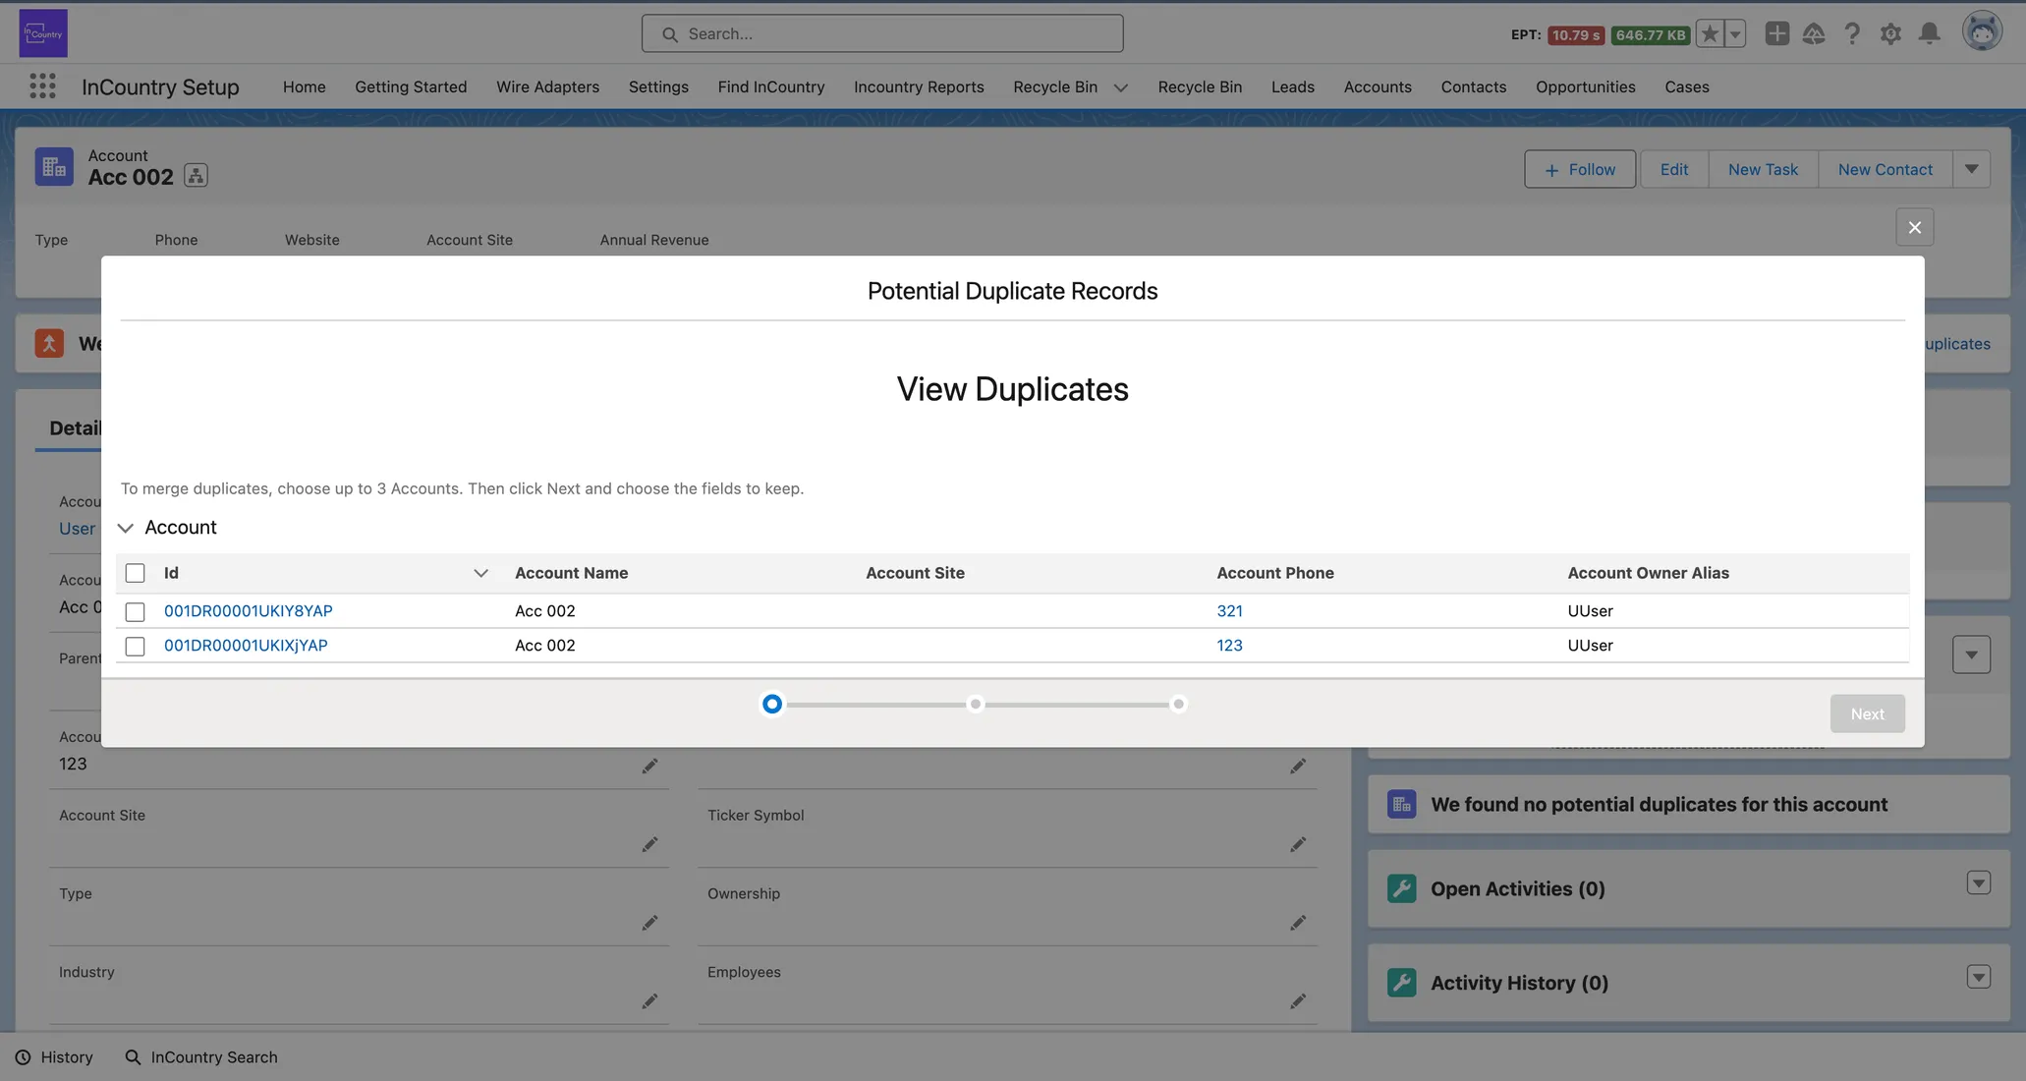Open the favorites list dropdown arrow

(x=1735, y=33)
